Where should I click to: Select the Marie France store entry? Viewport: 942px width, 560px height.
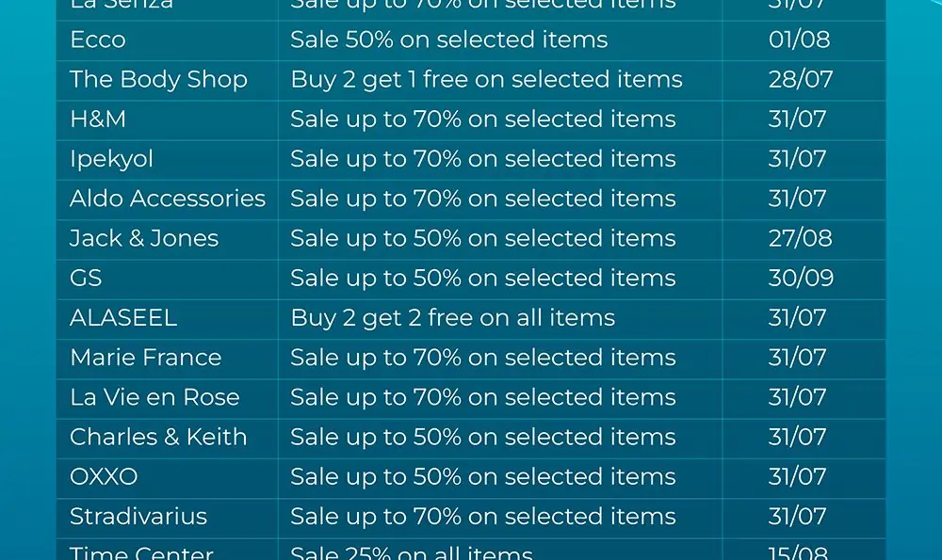(146, 358)
